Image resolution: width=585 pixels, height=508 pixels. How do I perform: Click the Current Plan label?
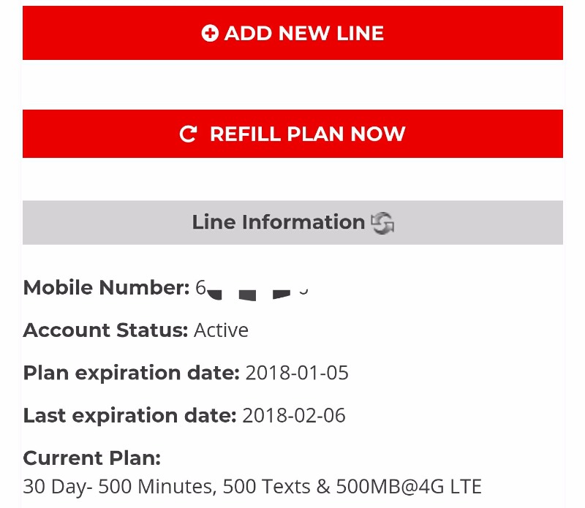click(x=92, y=458)
